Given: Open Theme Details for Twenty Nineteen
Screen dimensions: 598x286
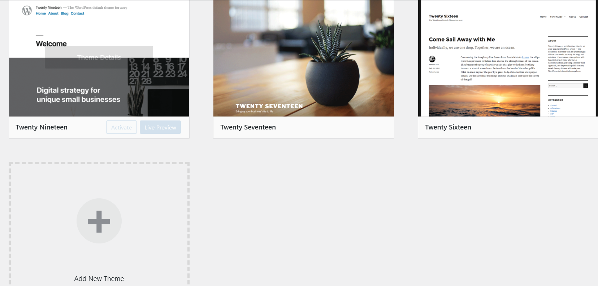Looking at the screenshot, I should (x=99, y=57).
